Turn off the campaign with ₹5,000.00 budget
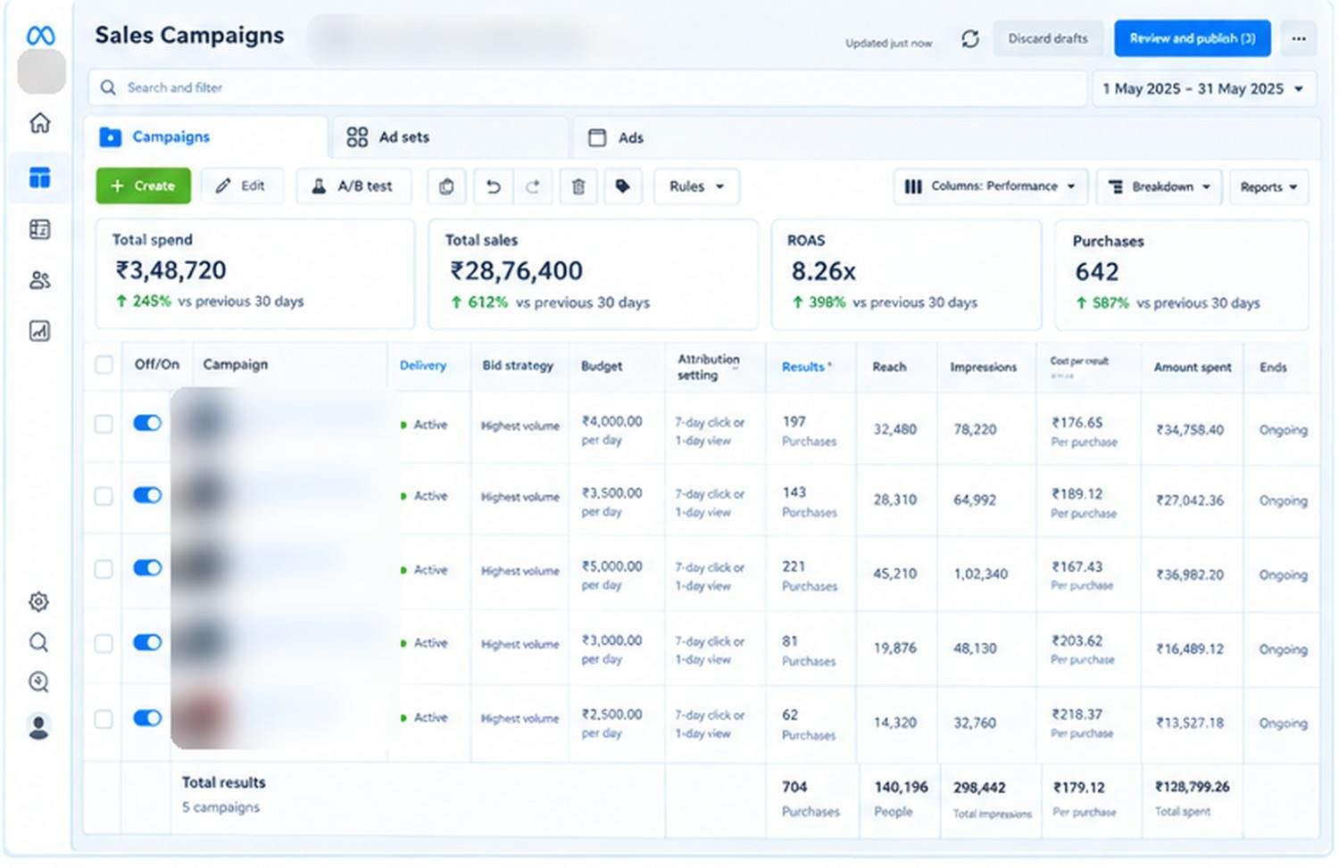The width and height of the screenshot is (1339, 868). pyautogui.click(x=147, y=568)
